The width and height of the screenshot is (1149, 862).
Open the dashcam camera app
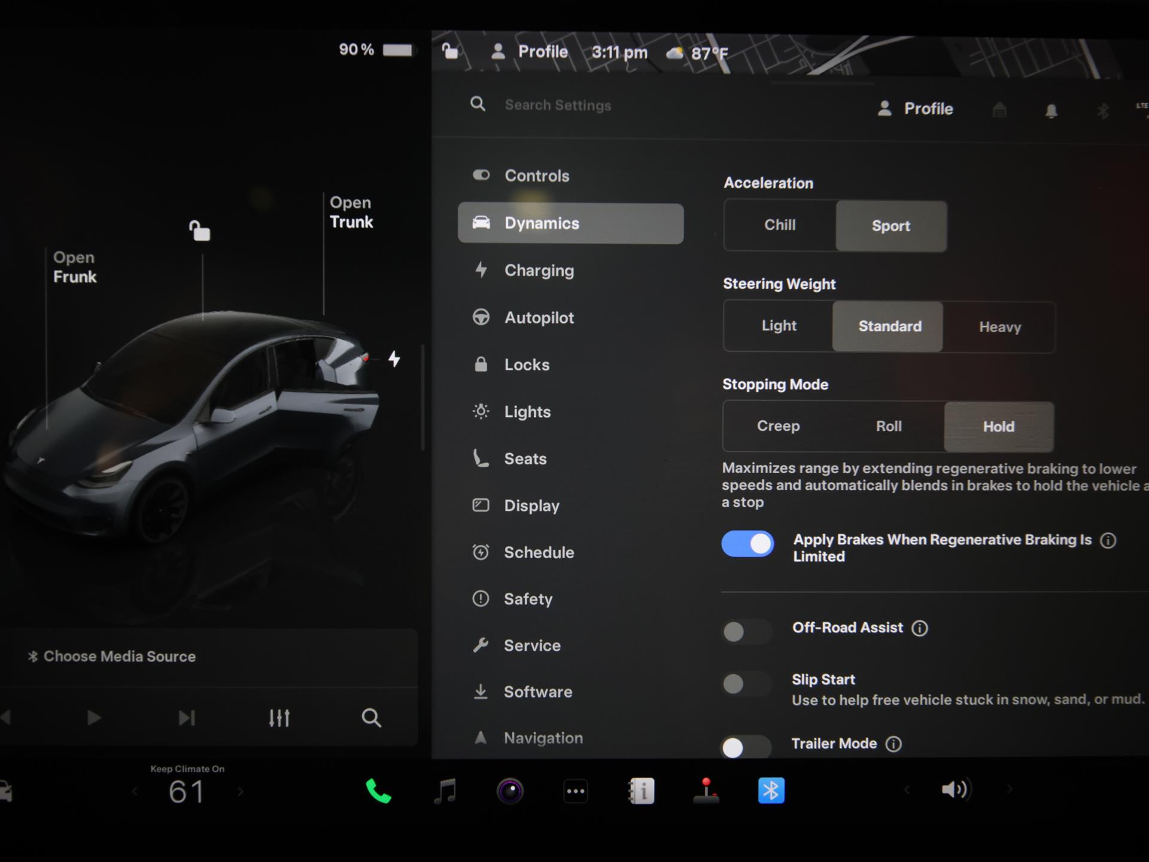pos(510,791)
